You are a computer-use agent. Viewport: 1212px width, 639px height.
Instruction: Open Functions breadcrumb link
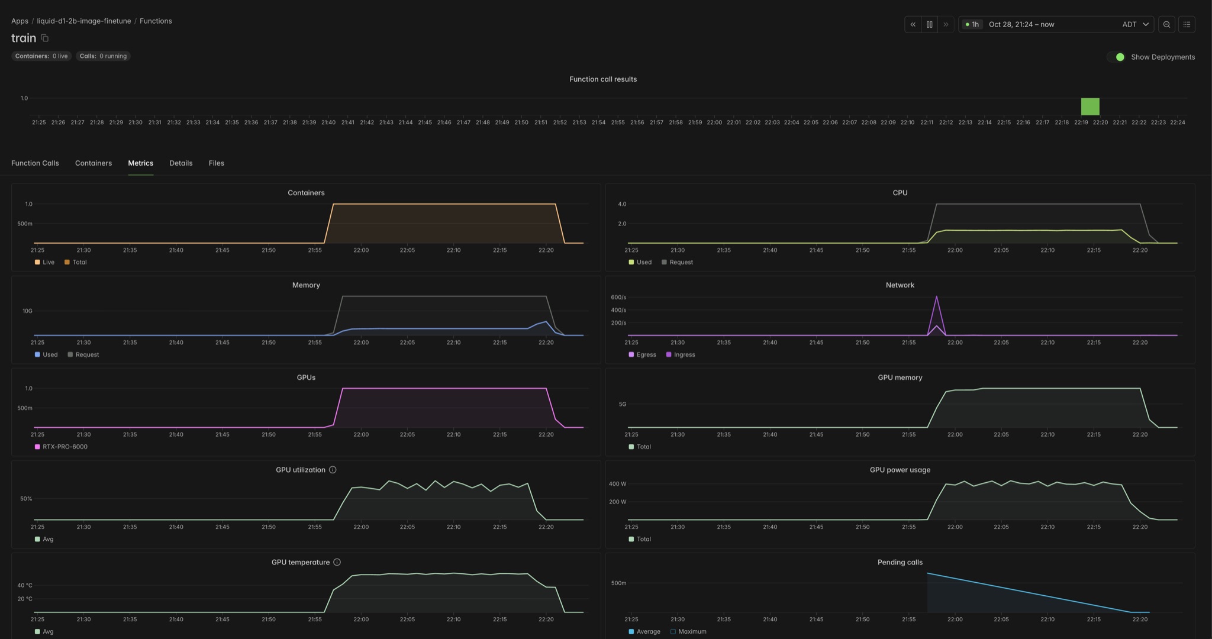[156, 21]
